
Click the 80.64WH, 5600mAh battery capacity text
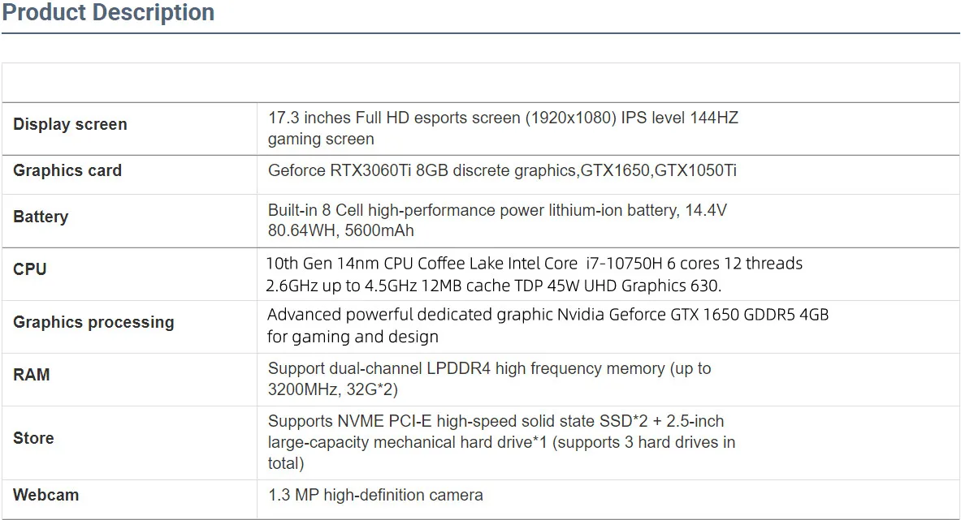341,230
